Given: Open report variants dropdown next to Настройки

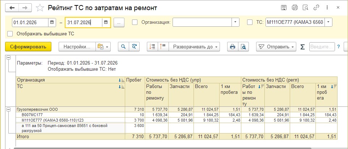Looking at the screenshot, I should point(103,47).
